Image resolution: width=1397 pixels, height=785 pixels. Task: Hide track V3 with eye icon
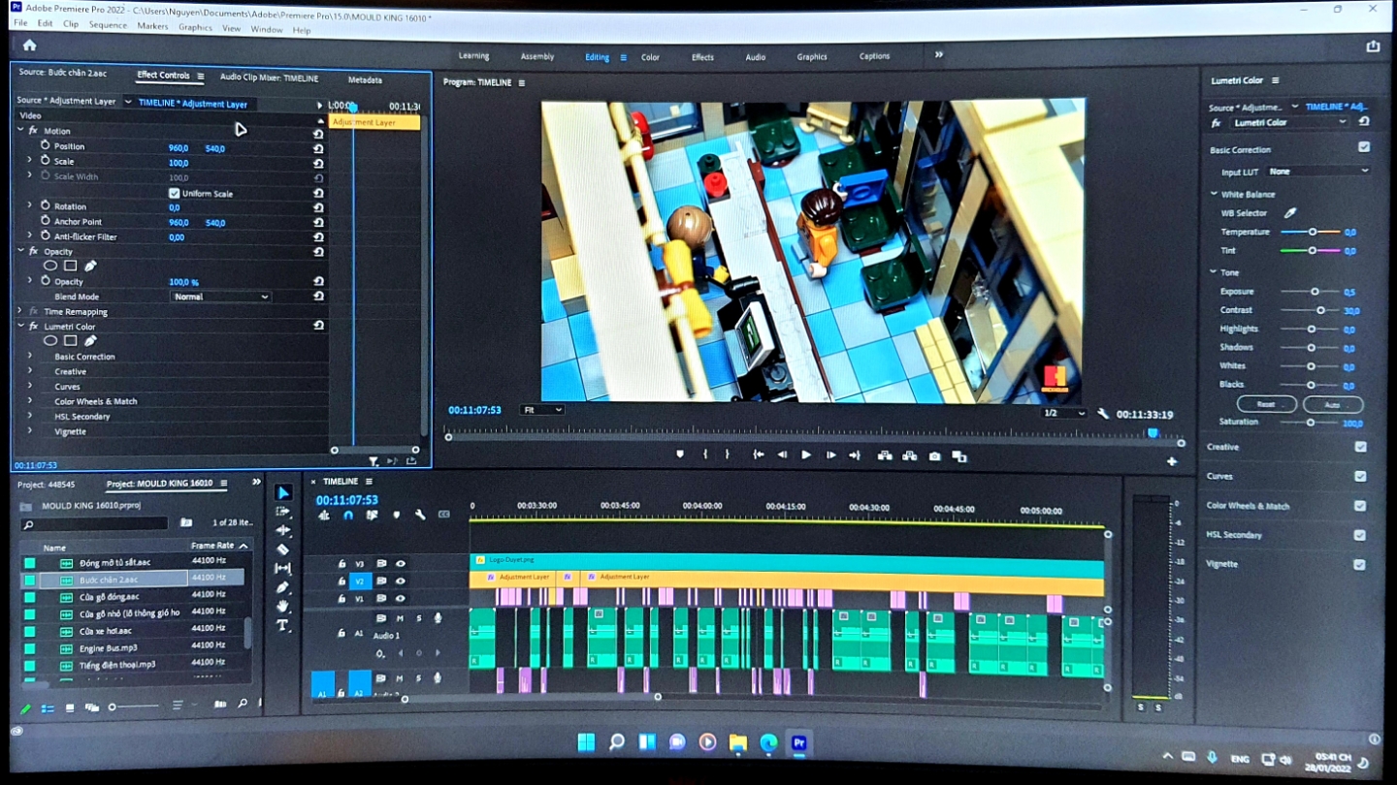(400, 563)
